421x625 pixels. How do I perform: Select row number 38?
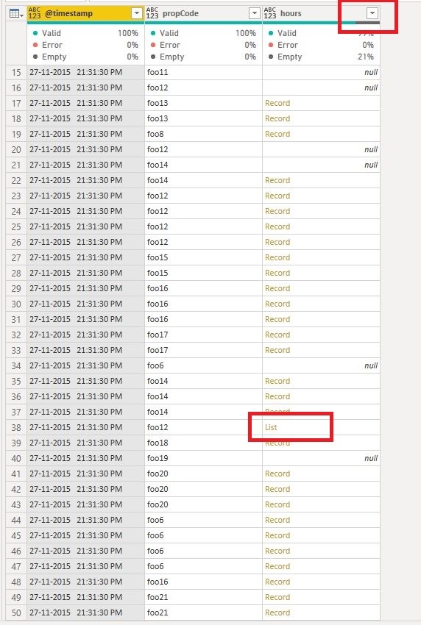coord(16,427)
